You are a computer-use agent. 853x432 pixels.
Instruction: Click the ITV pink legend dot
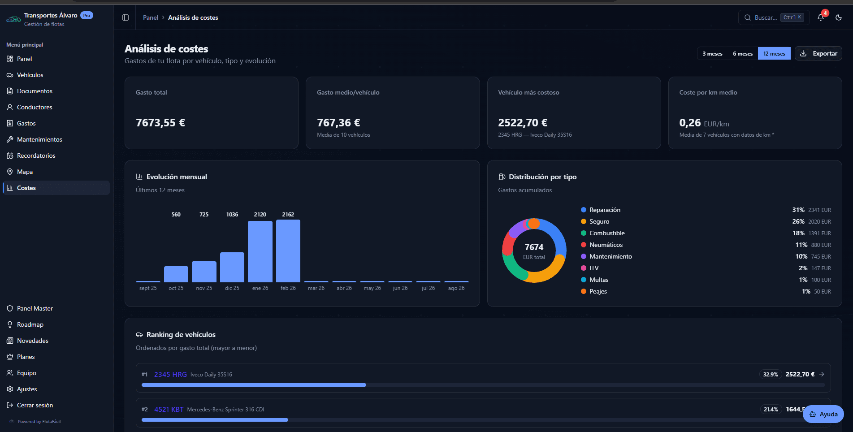(x=584, y=268)
